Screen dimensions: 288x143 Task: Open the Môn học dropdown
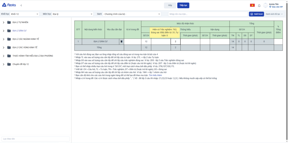72,14
